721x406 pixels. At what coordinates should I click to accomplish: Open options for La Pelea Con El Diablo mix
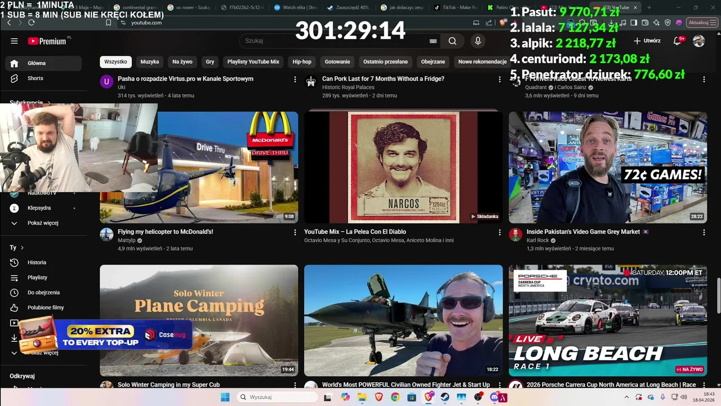tap(499, 232)
